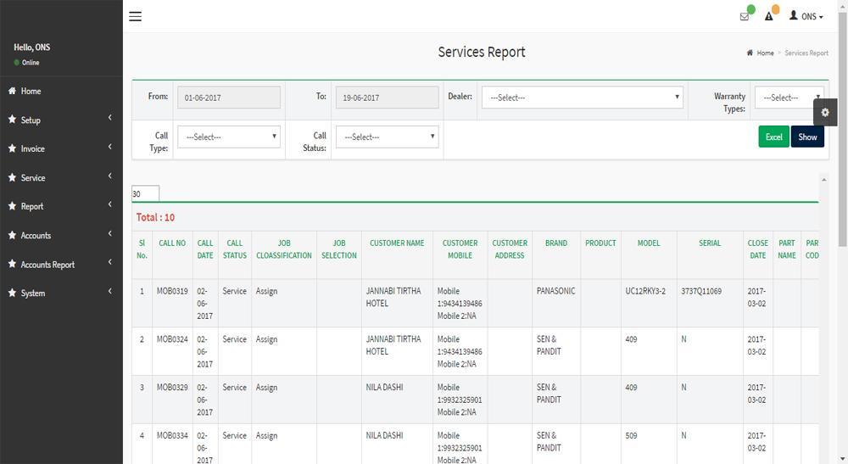Click the From date field

[x=229, y=98]
